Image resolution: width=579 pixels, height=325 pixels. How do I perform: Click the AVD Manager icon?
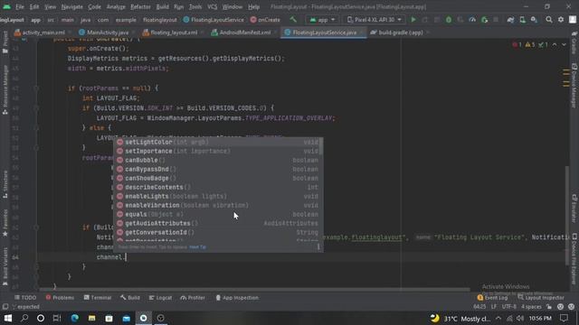click(x=523, y=20)
